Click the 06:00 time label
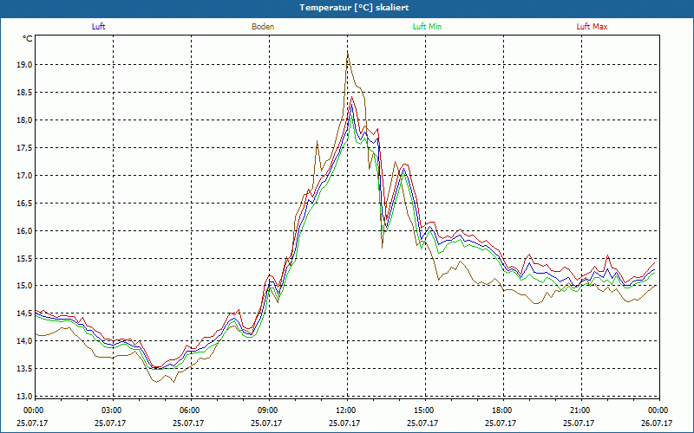The image size is (694, 433). [190, 410]
